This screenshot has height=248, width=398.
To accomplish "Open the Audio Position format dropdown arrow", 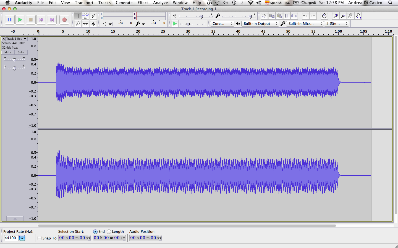I will click(x=160, y=238).
